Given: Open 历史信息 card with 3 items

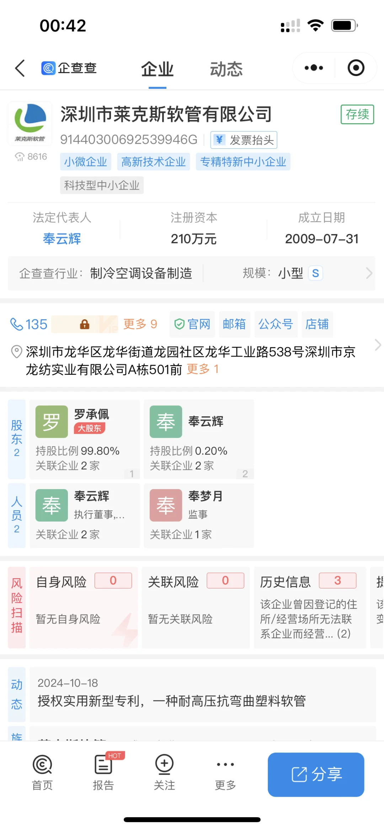Looking at the screenshot, I should click(310, 607).
